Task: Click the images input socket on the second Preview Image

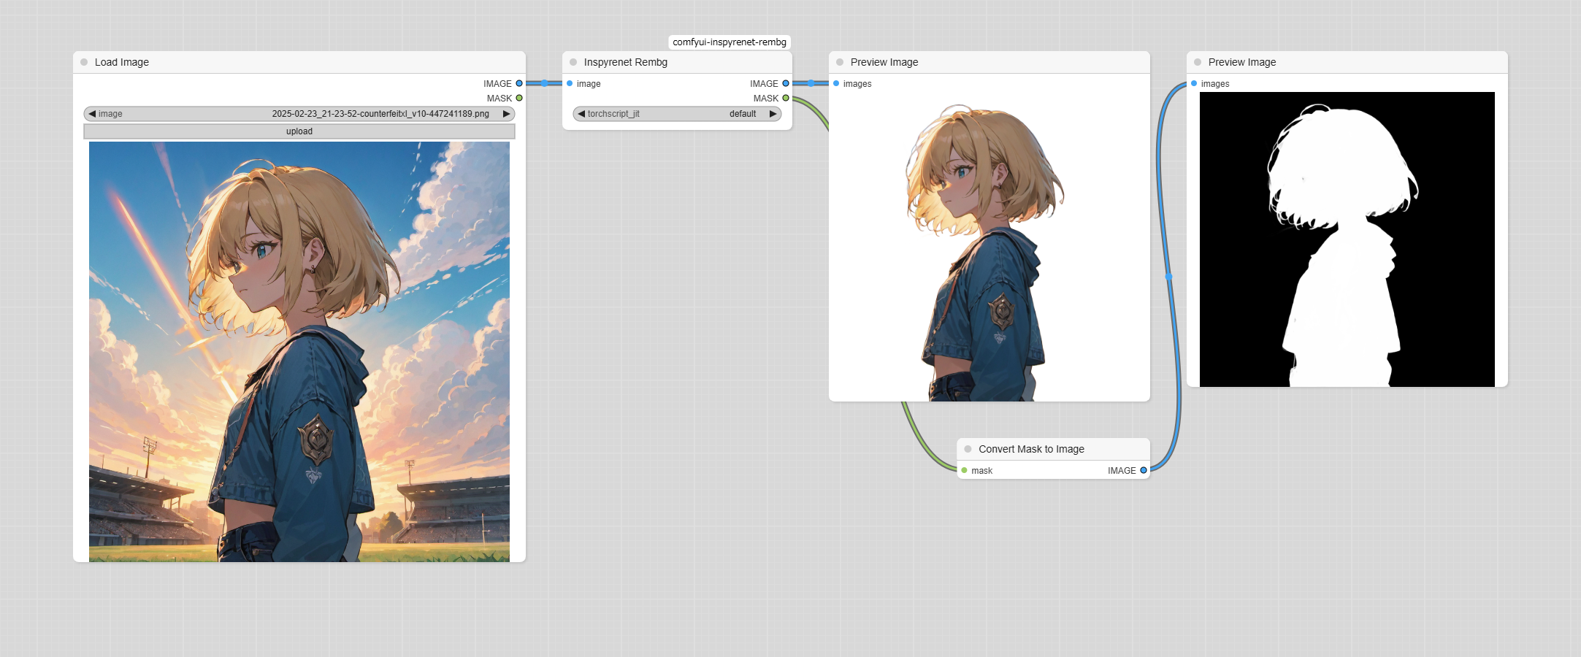Action: click(x=1195, y=84)
